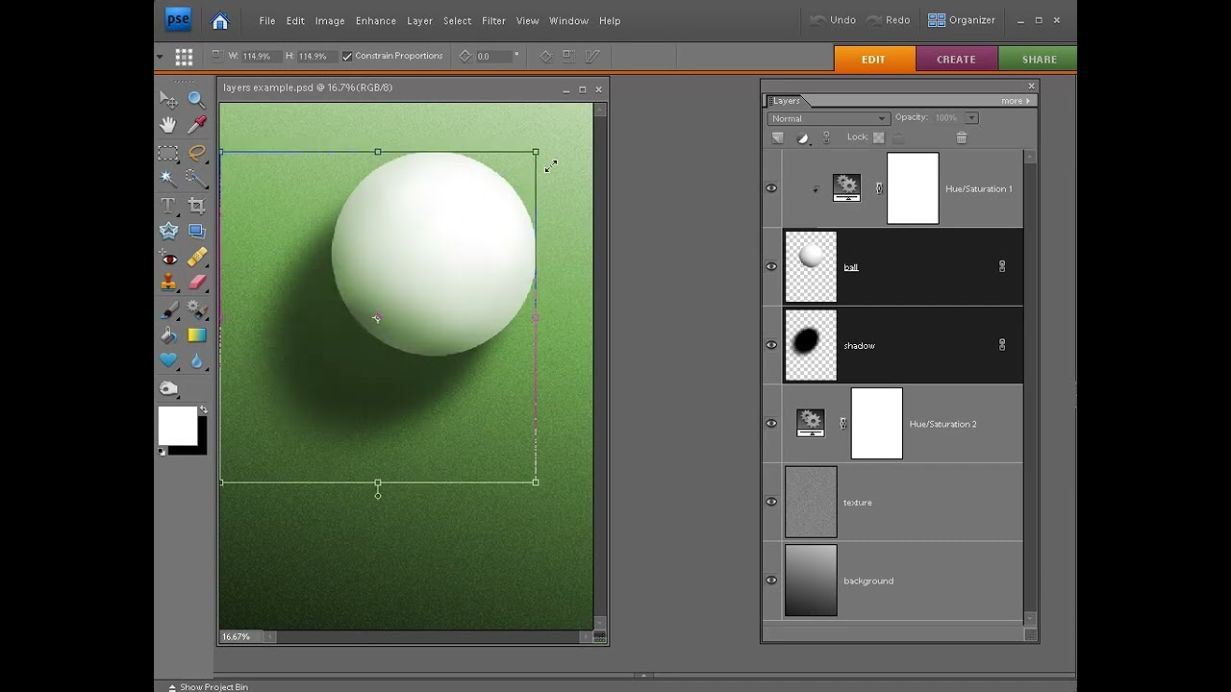Click the Undo button
Screen dimensions: 1231x692
click(x=833, y=20)
